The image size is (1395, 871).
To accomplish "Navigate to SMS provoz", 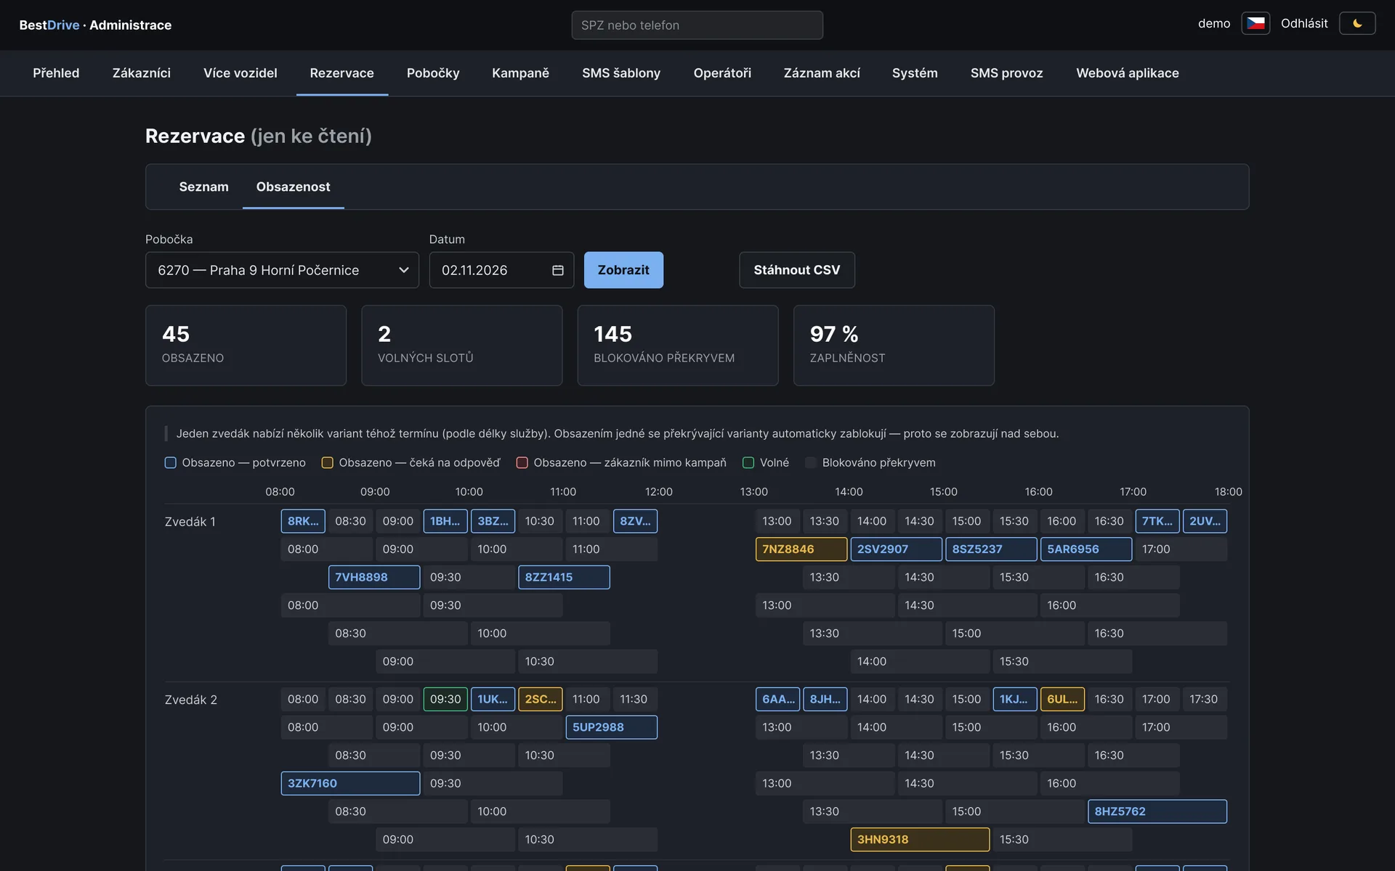I will coord(1006,73).
